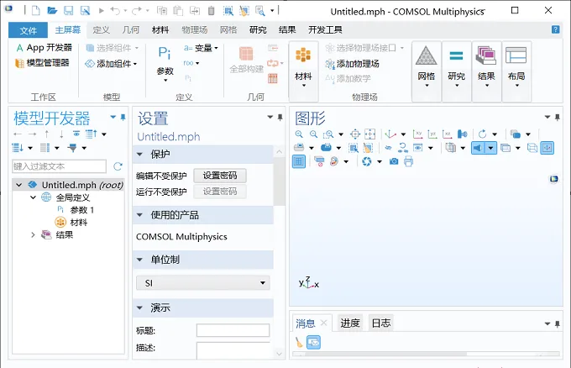The height and width of the screenshot is (368, 571).
Task: Click the large 参数 Pi button
Action: click(165, 64)
